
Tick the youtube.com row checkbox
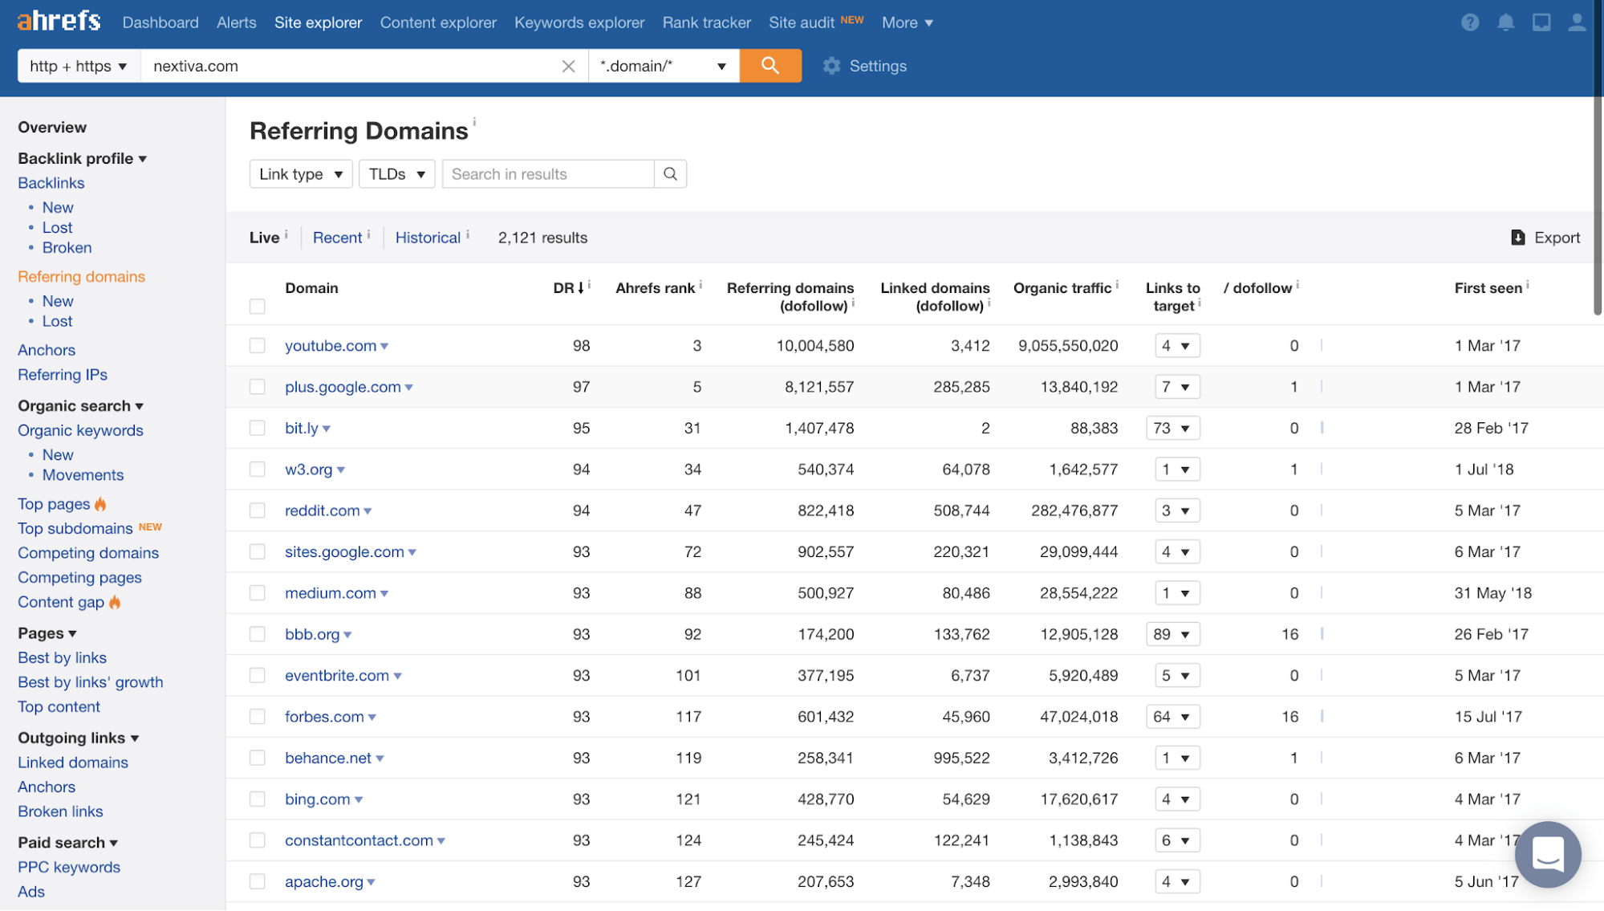257,346
